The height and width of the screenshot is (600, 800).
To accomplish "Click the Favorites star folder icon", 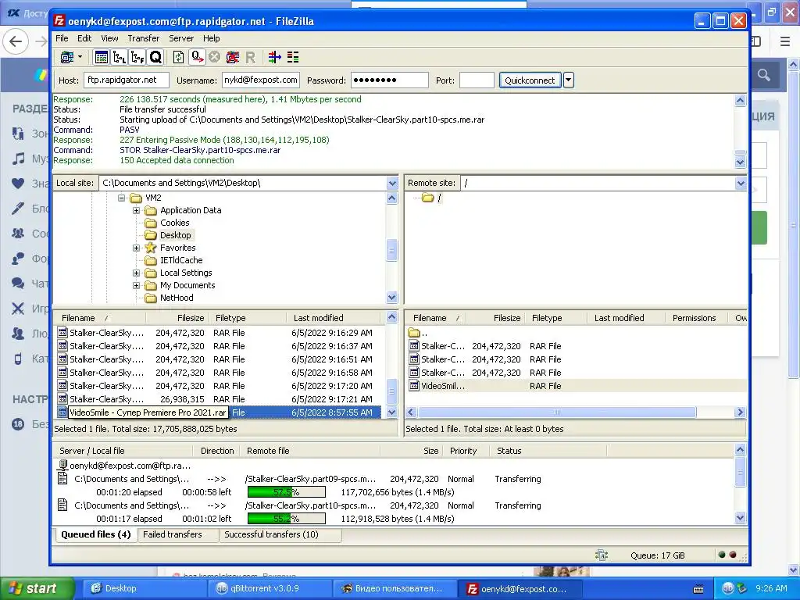I will tap(150, 248).
